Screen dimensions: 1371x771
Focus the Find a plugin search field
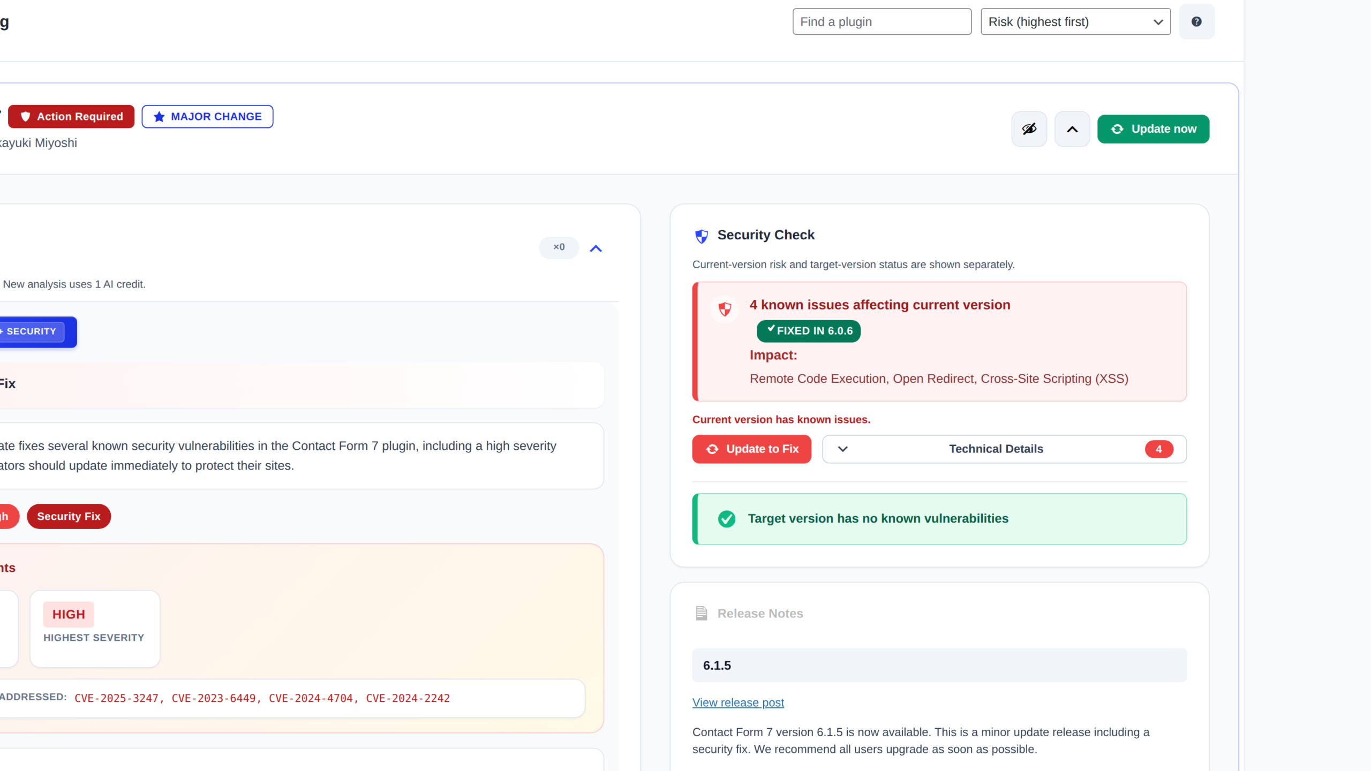[x=882, y=21]
